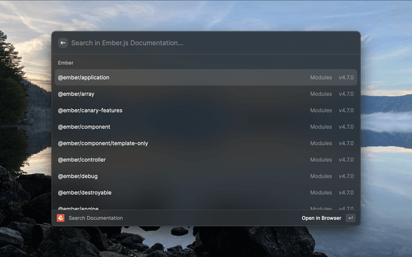Click Modules label on @ember/controller row
Screen dimensions: 412x257
point(321,160)
